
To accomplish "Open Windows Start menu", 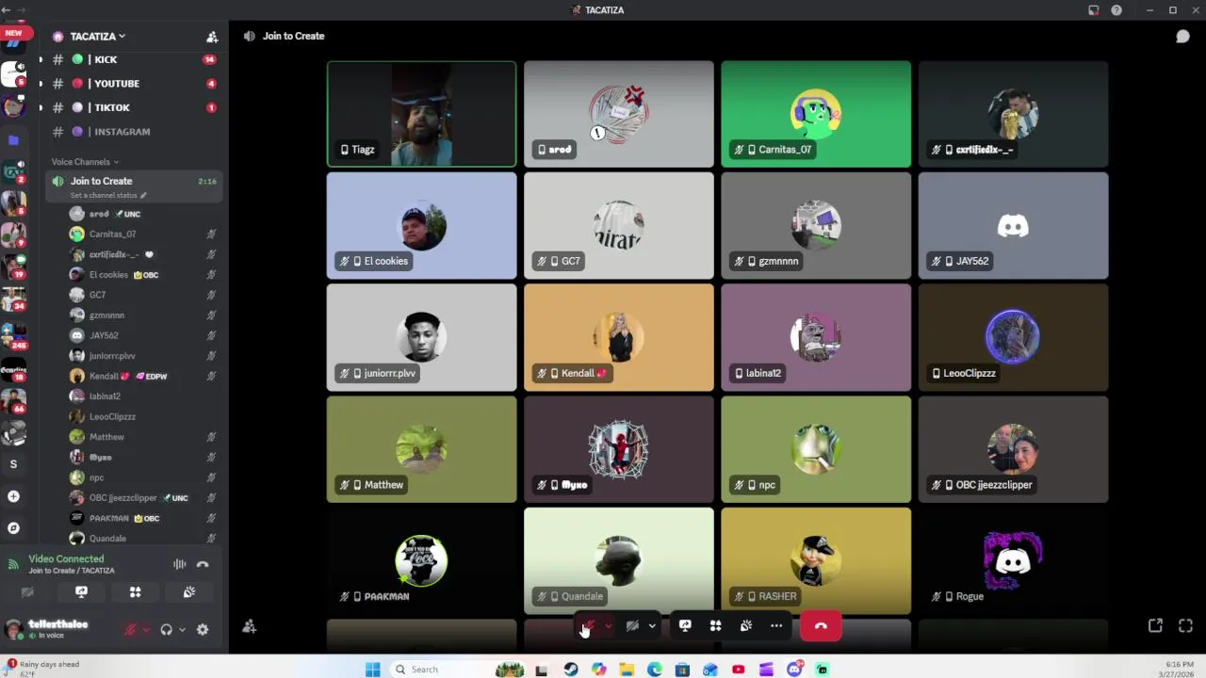I will pos(372,670).
